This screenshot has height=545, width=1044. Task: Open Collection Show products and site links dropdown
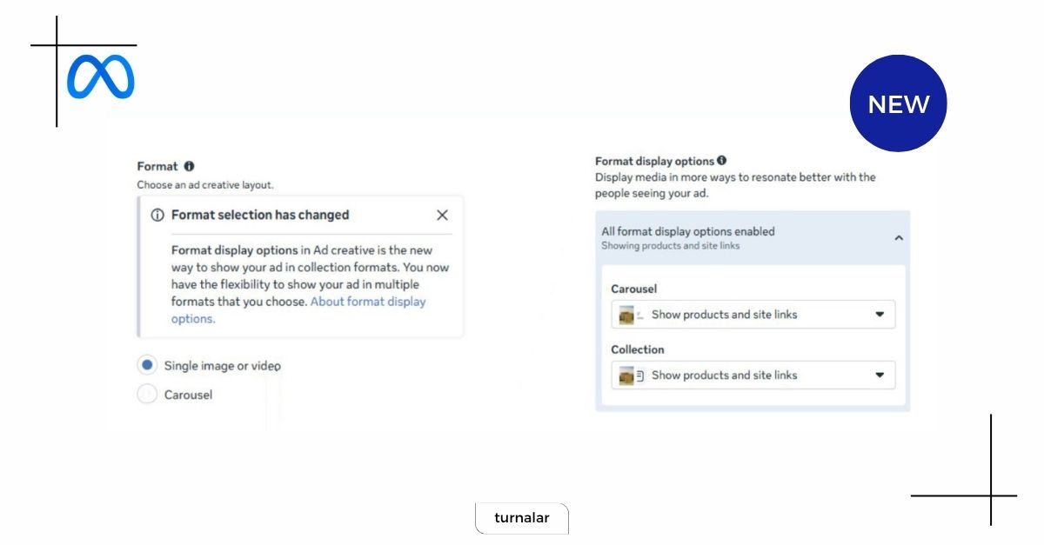(753, 376)
